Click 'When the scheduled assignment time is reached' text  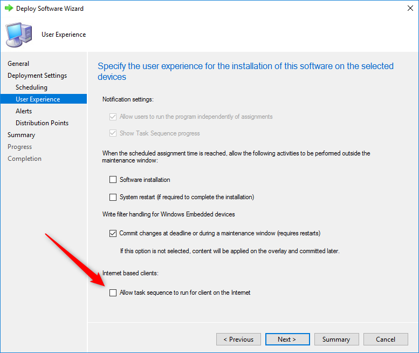[236, 157]
